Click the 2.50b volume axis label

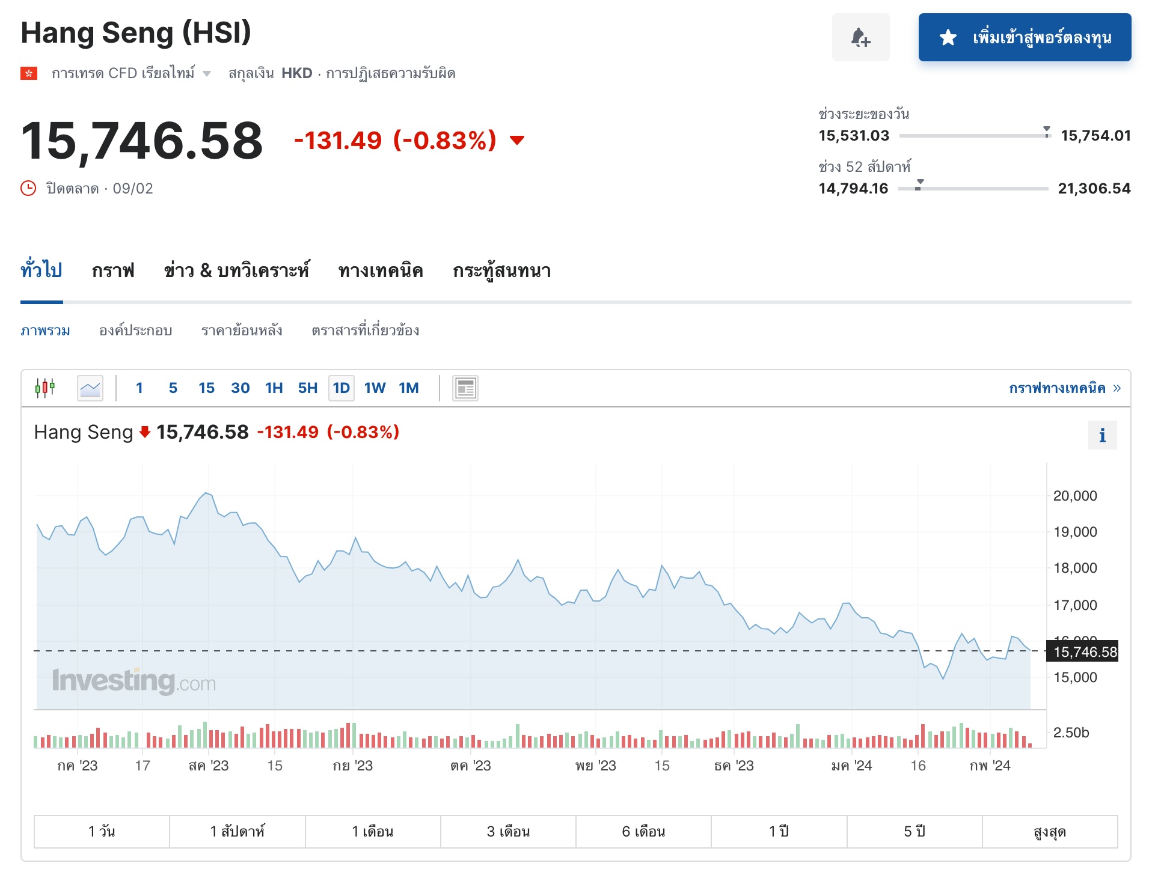[1071, 733]
